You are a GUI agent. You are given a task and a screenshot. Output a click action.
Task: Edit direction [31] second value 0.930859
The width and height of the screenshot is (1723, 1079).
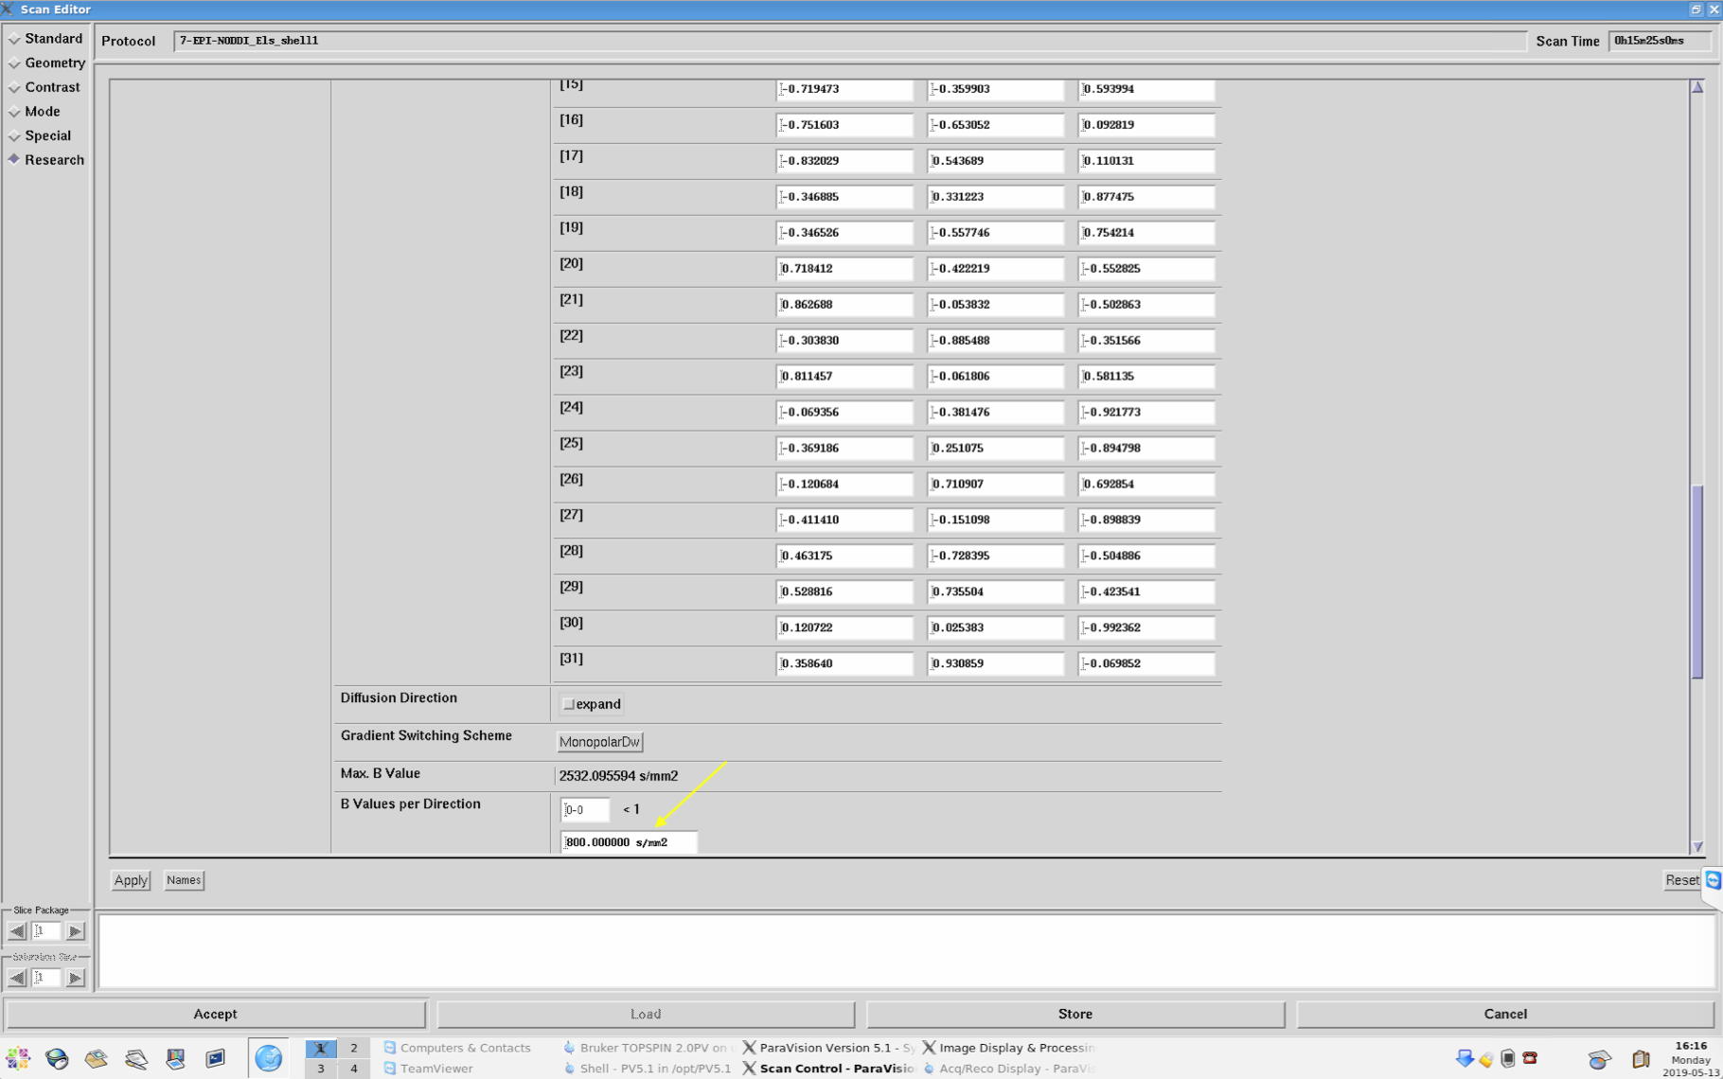(996, 663)
